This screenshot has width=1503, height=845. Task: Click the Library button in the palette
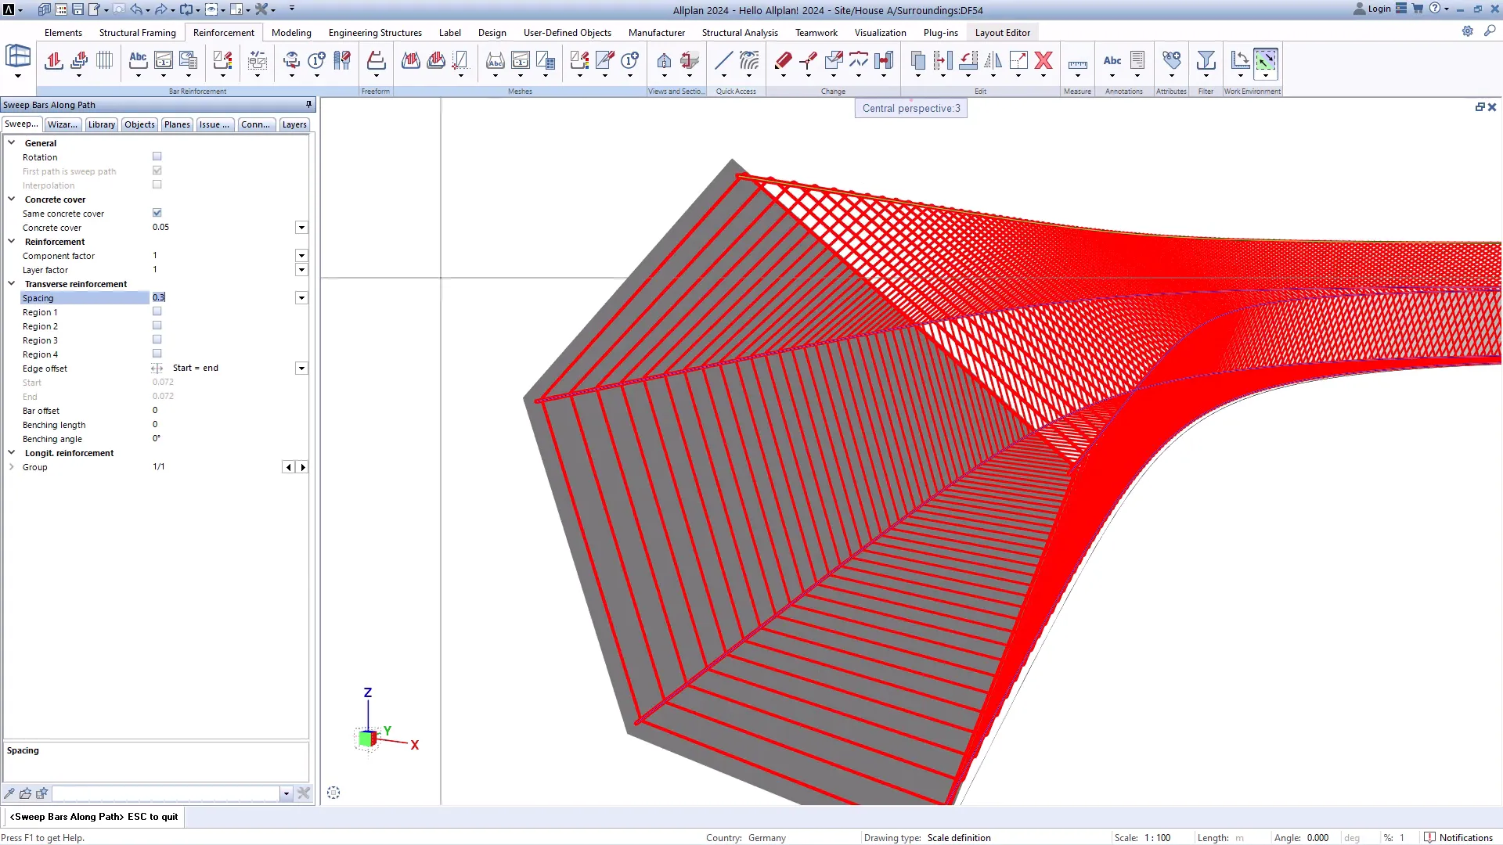(x=101, y=124)
